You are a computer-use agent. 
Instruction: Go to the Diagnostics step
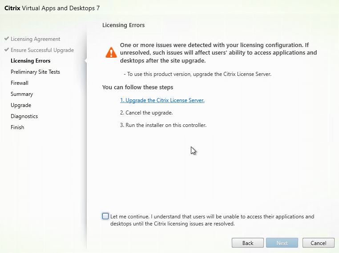(x=24, y=116)
